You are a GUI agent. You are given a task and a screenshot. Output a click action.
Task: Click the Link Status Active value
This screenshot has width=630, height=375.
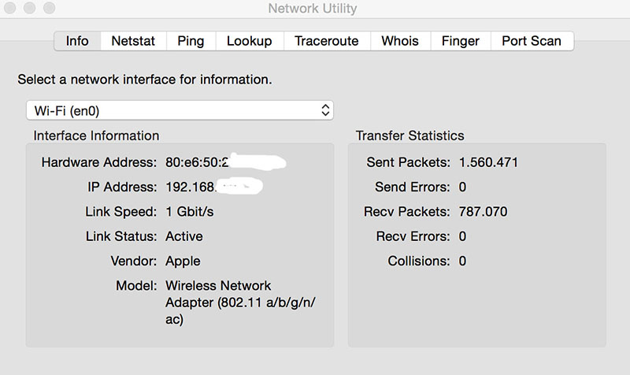(x=184, y=236)
